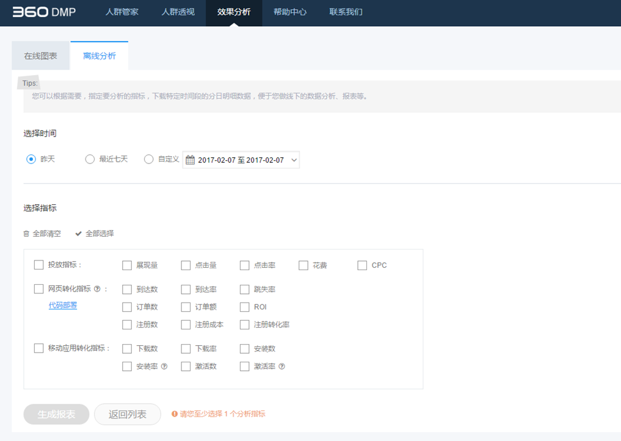Click the calendar icon in date range

click(190, 160)
